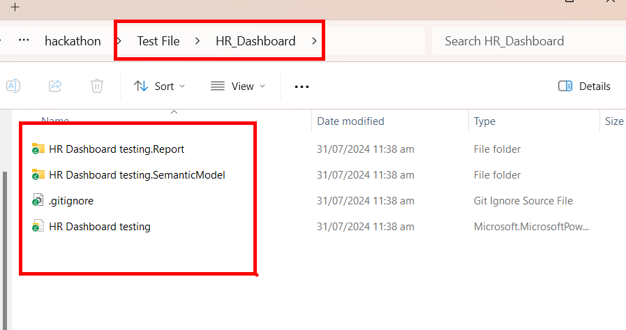This screenshot has width=626, height=330.
Task: Open the Sort dropdown
Action: coord(160,87)
